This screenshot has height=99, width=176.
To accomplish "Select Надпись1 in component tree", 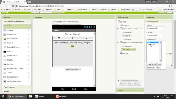I will pyautogui.click(x=126, y=25).
